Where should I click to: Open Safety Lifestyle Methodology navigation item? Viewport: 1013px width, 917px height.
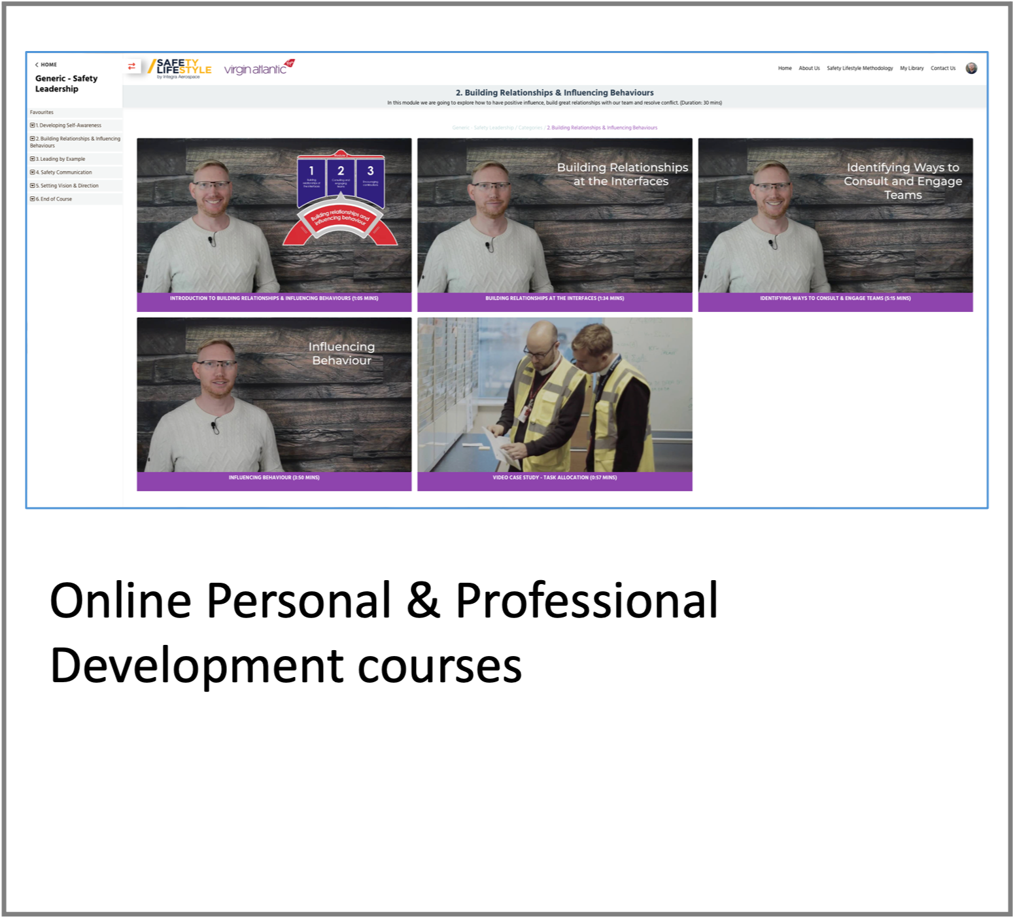(x=859, y=68)
